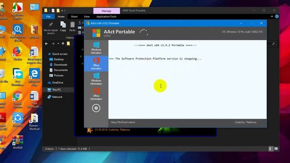Click the AAct log output text area

(x=187, y=80)
